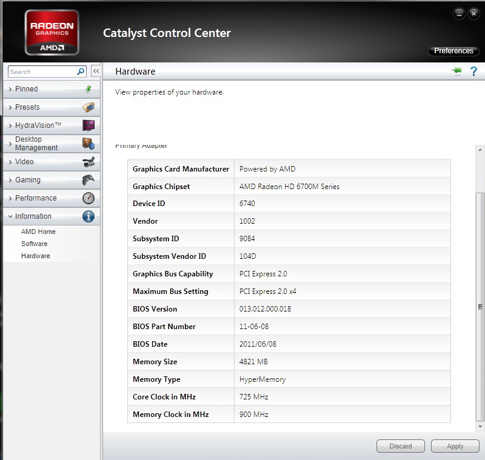Collapse the Information section

[52, 216]
